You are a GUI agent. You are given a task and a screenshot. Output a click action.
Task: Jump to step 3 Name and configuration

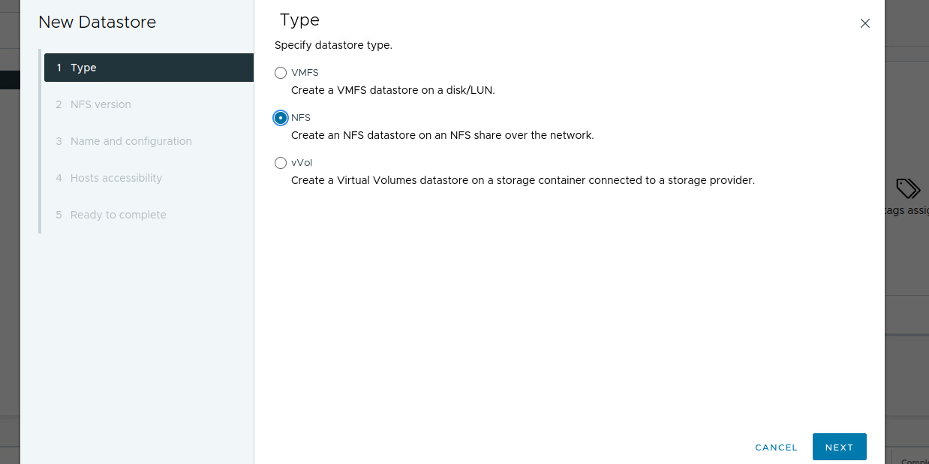tap(131, 141)
